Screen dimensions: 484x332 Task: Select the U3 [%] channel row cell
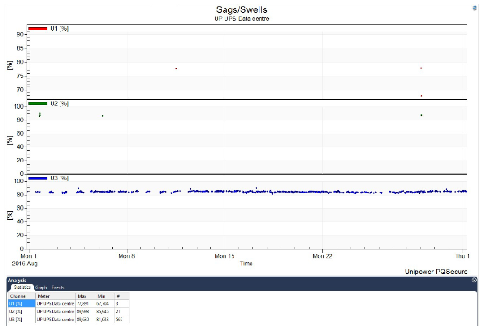(22, 320)
